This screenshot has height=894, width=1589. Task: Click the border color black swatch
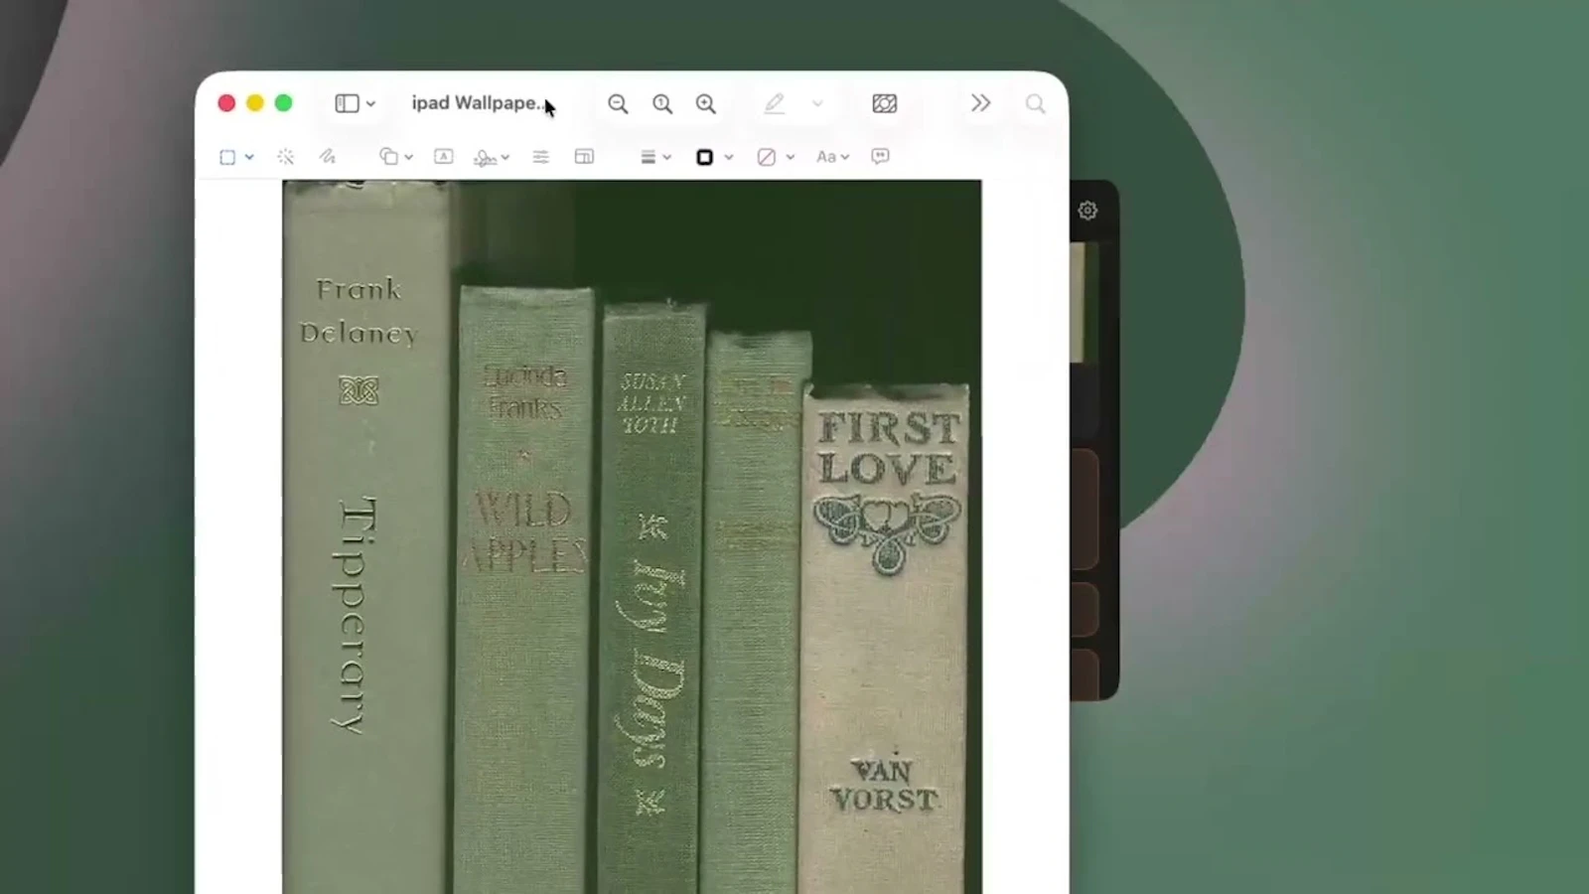(705, 157)
